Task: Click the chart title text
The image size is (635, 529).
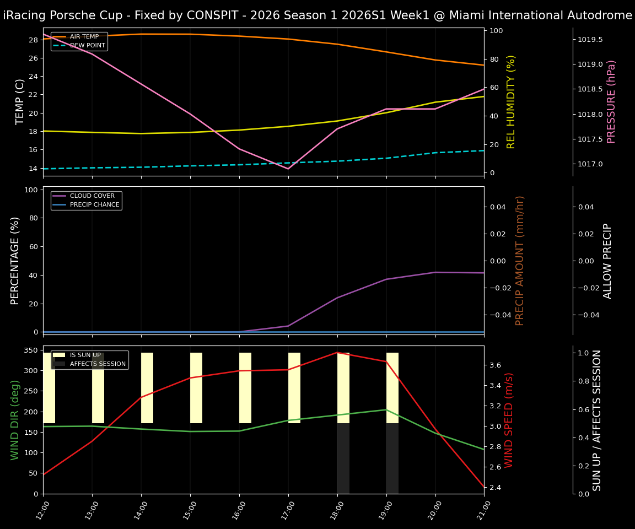Action: (317, 15)
